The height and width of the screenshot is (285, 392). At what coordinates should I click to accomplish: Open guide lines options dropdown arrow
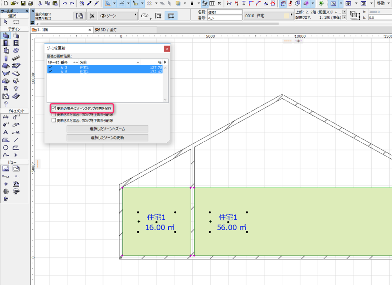(x=115, y=3)
